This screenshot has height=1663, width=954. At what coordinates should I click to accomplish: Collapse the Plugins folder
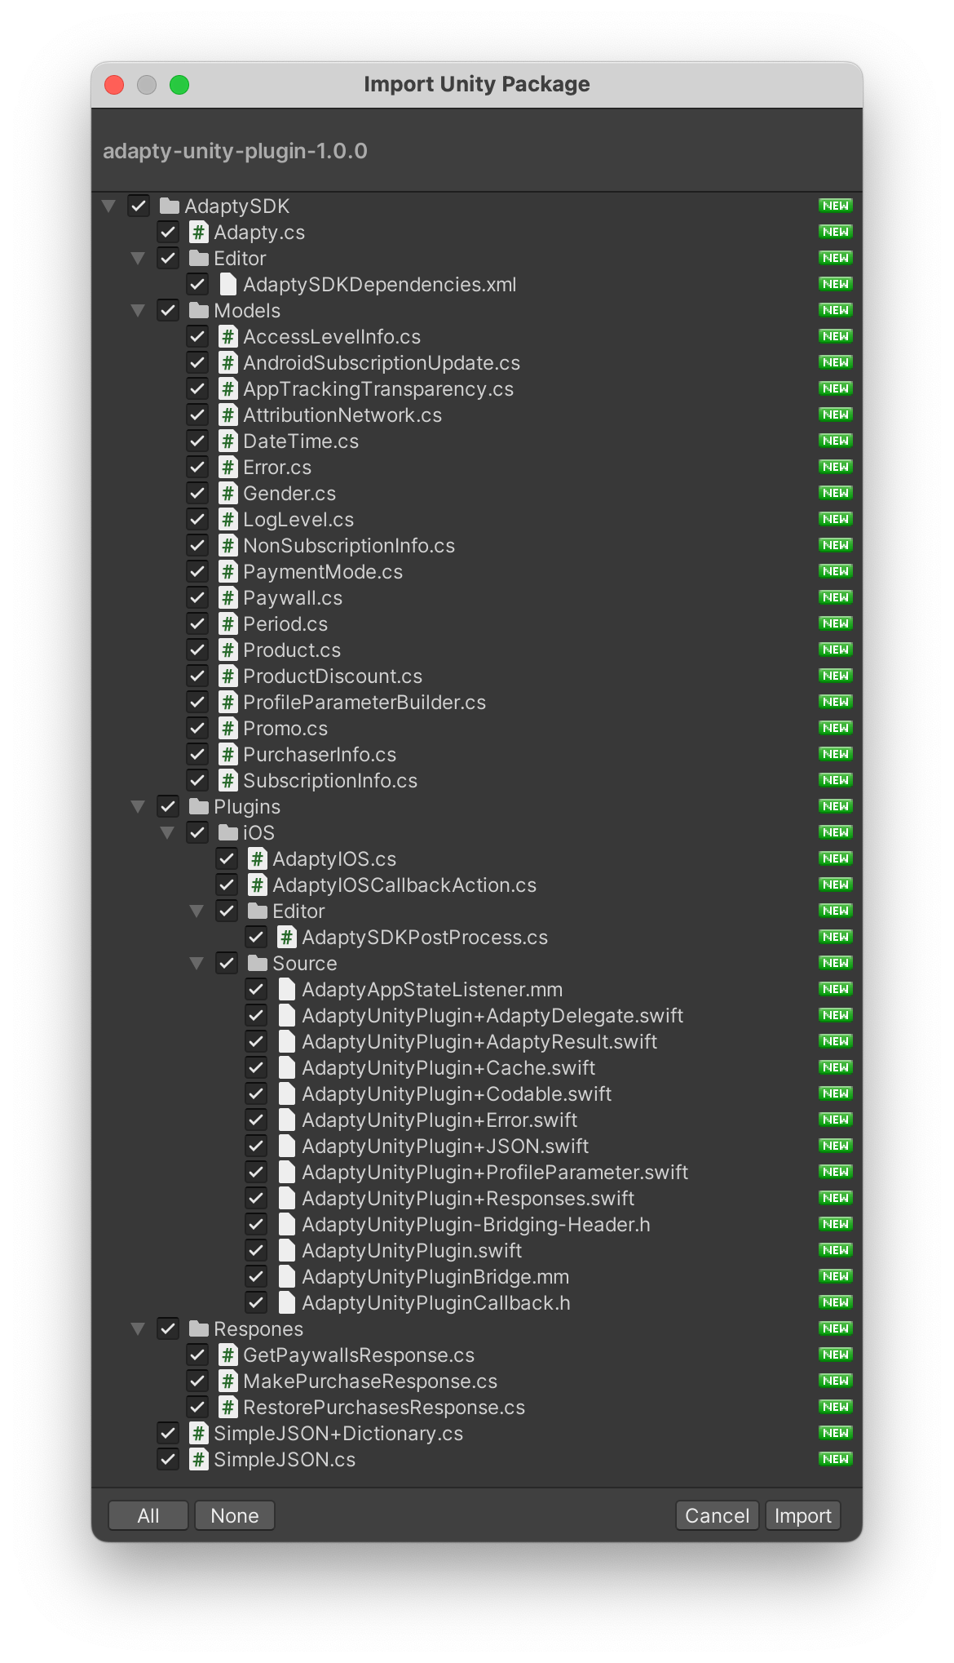pyautogui.click(x=138, y=806)
